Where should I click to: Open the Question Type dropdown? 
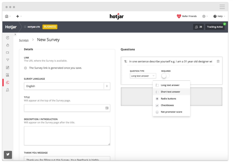143,76
